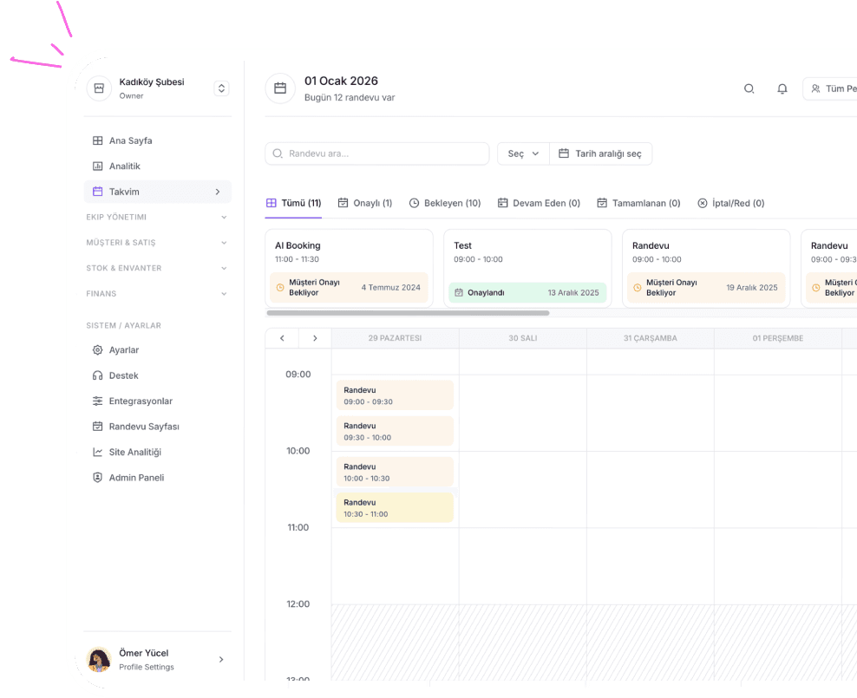Open Entegrasyonlar in sidebar
The height and width of the screenshot is (698, 857).
coord(140,401)
